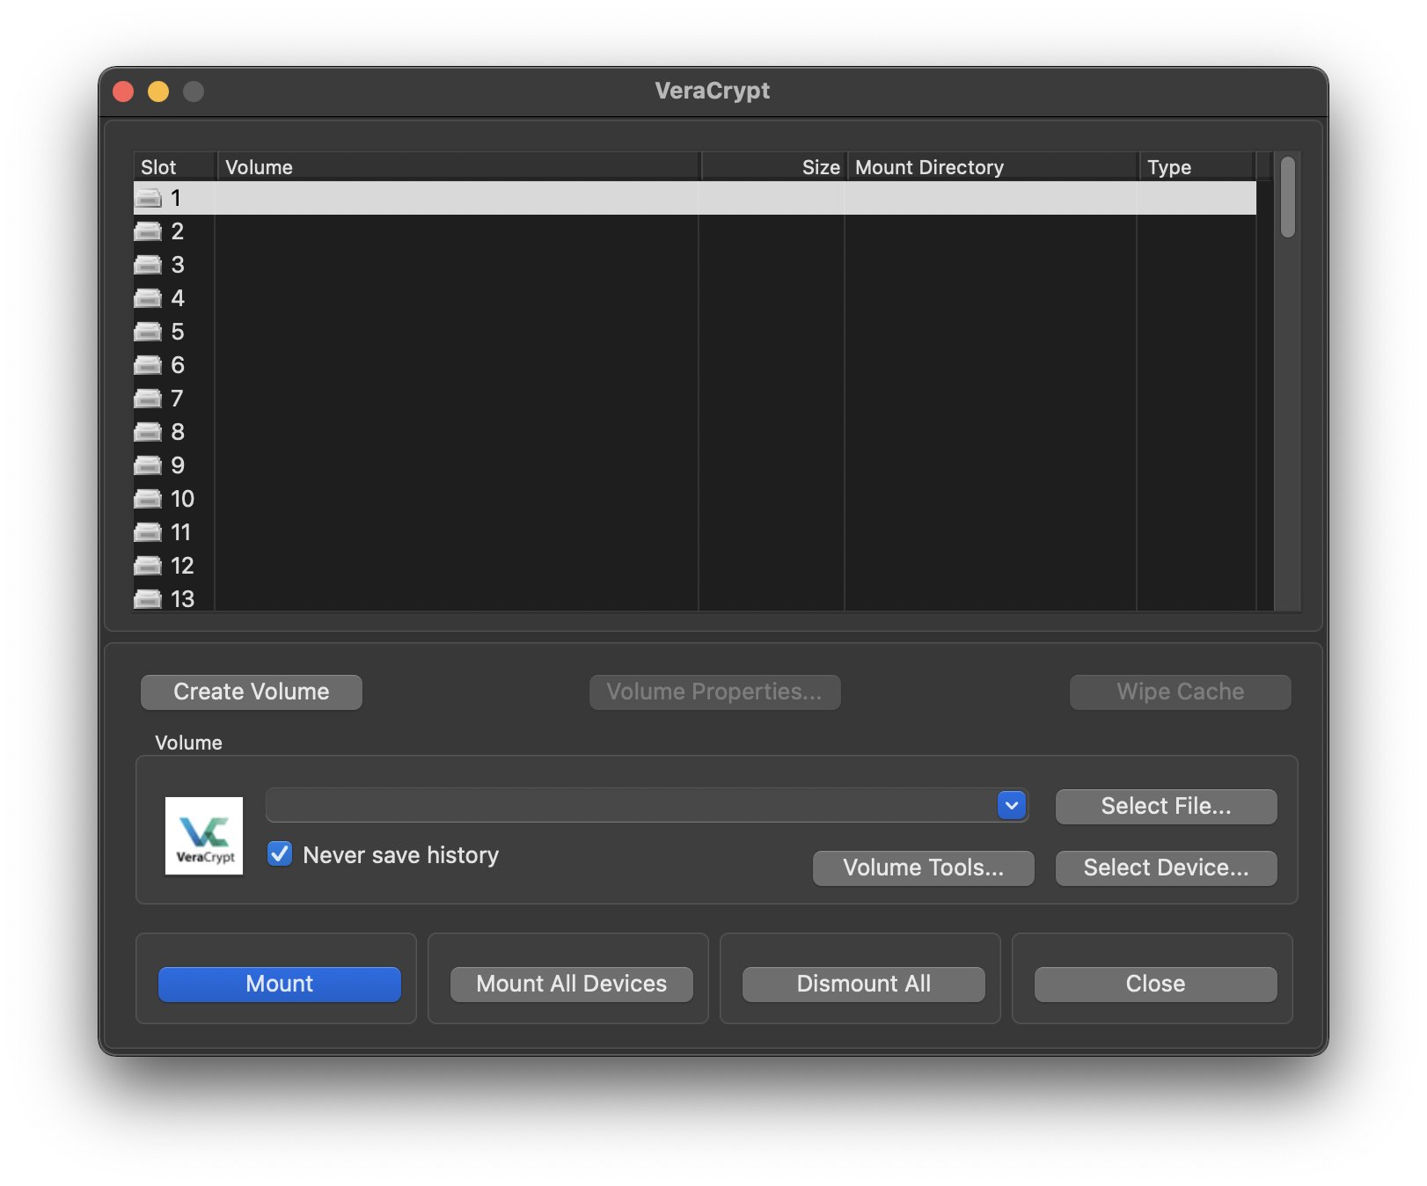Select the slot number "10" text
This screenshot has width=1427, height=1186.
182,500
